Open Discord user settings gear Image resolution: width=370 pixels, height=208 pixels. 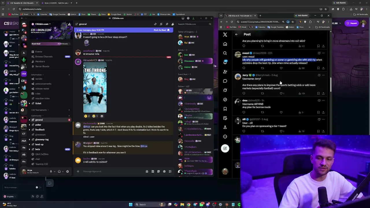pyautogui.click(x=67, y=171)
